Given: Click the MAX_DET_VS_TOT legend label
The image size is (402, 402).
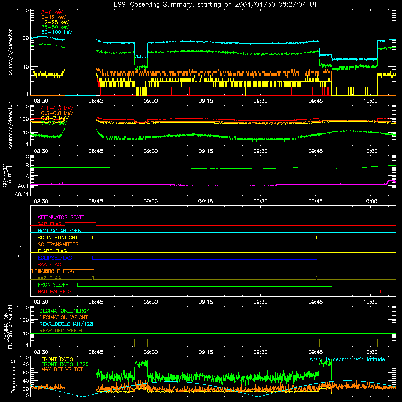Looking at the screenshot, I should [62, 369].
